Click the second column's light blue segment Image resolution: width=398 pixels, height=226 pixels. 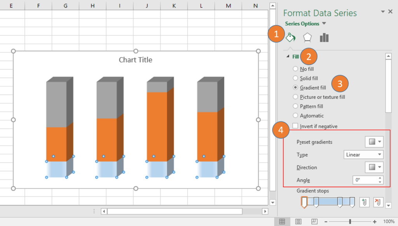point(106,169)
